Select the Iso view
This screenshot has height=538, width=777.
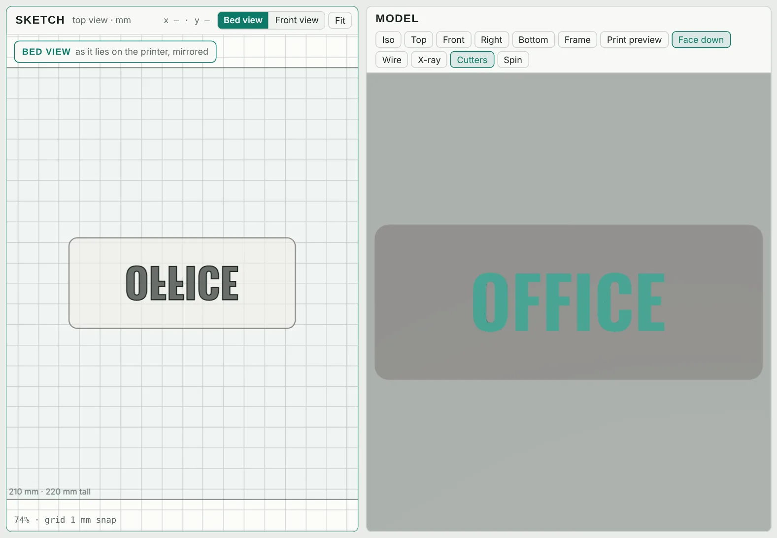coord(388,40)
